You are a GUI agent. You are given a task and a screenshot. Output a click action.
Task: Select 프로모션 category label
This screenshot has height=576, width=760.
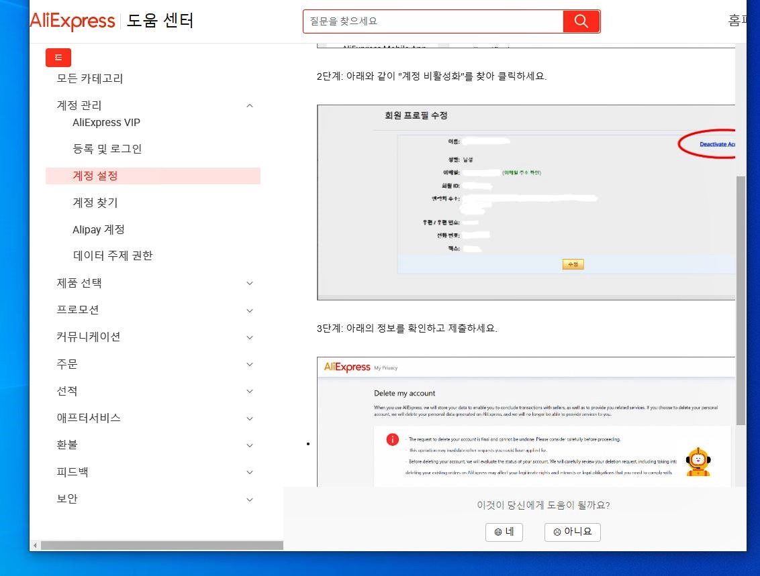pyautogui.click(x=78, y=309)
